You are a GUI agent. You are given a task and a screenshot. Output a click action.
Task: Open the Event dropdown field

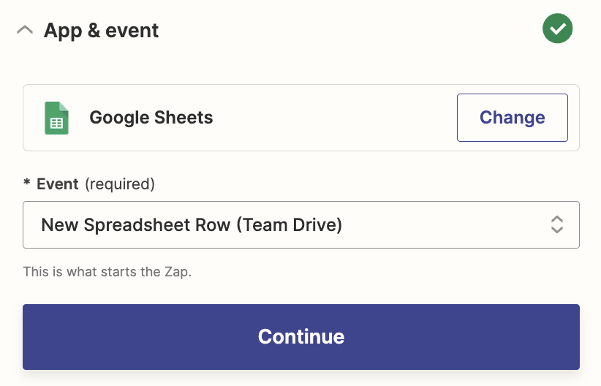click(300, 224)
